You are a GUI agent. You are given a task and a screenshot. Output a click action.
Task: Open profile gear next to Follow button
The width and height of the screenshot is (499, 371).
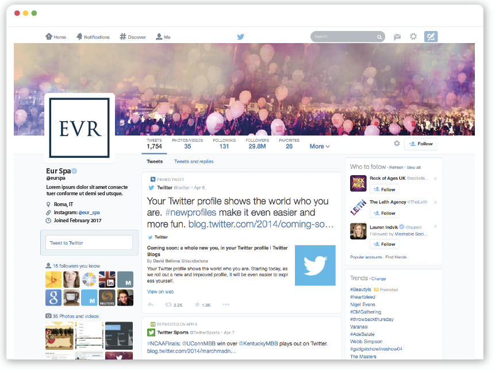coord(397,144)
